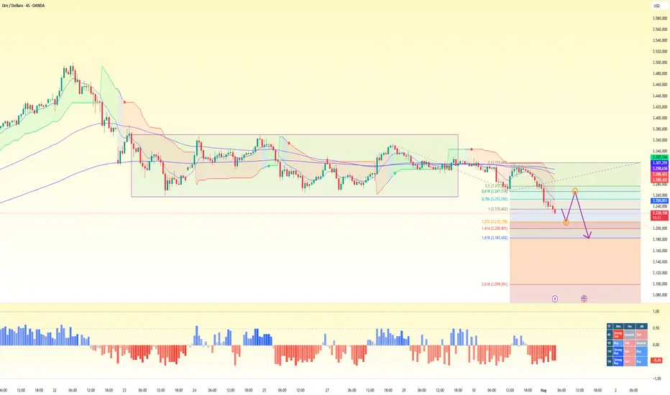The height and width of the screenshot is (395, 670).
Task: Click the Strong Sell cell in 45 row
Action: (x=618, y=335)
